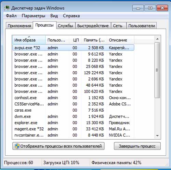
Task: Switch to the Службы tab
Action: point(65,26)
